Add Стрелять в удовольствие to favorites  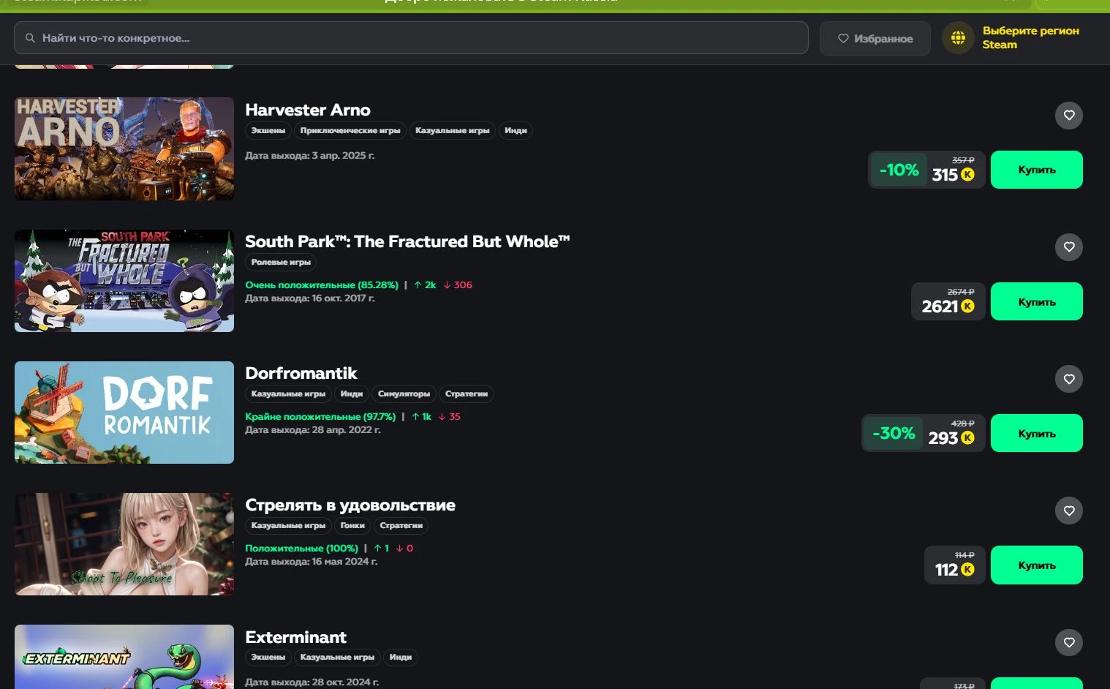coord(1068,511)
